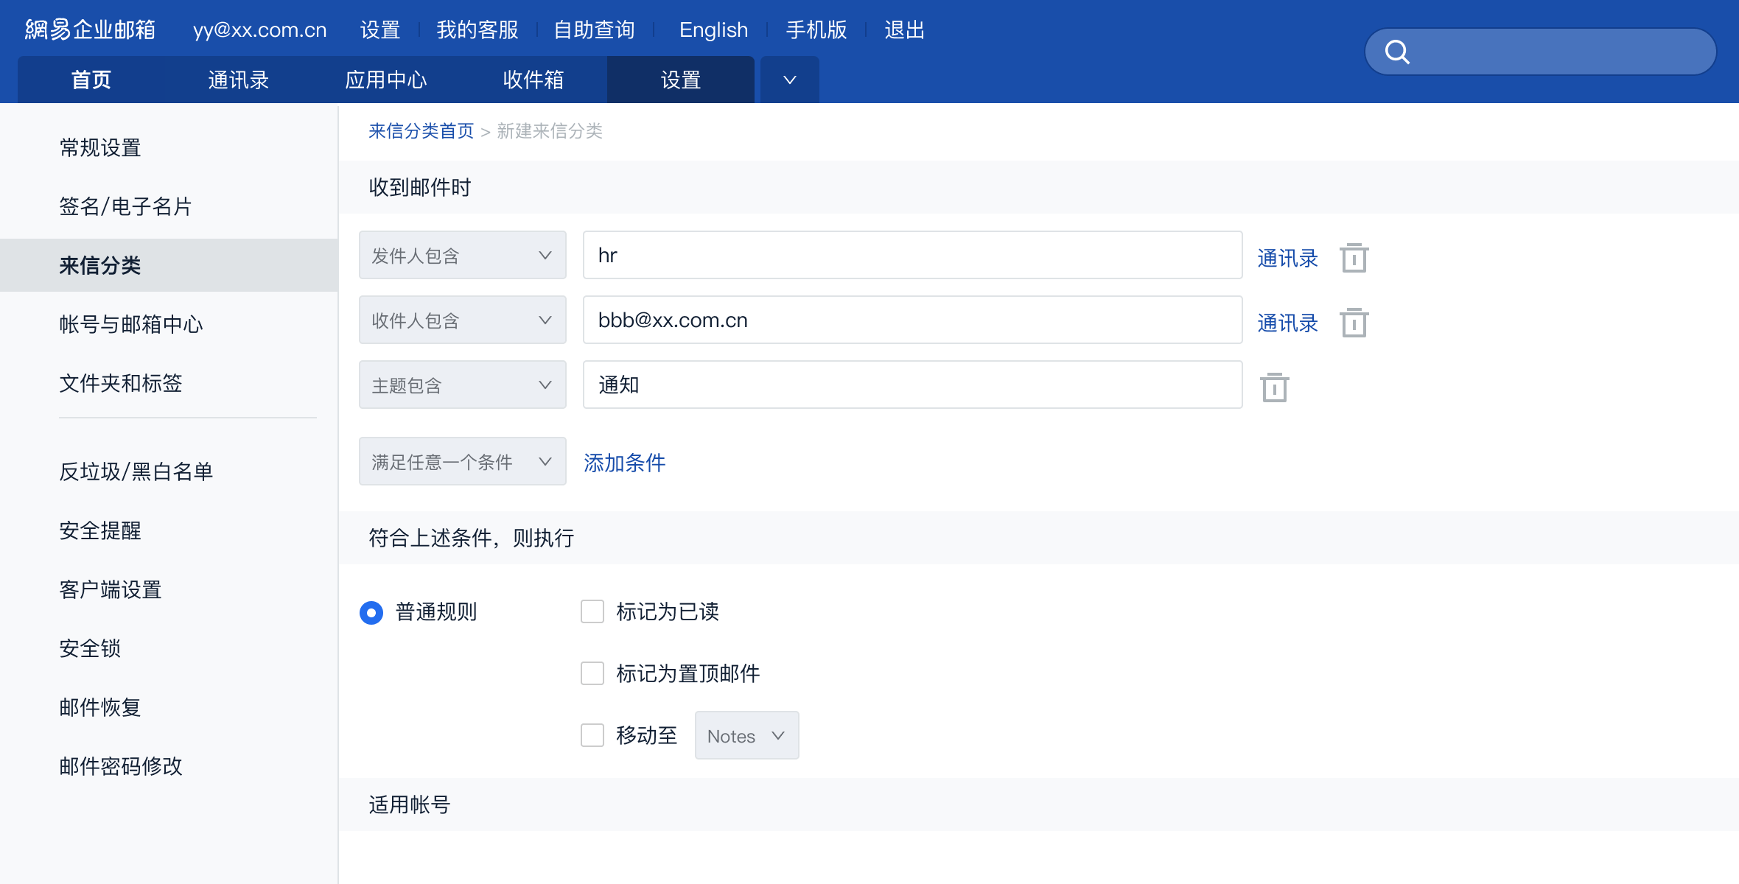Image resolution: width=1739 pixels, height=884 pixels.
Task: Delete the 主题包含 通知 condition
Action: (1275, 386)
